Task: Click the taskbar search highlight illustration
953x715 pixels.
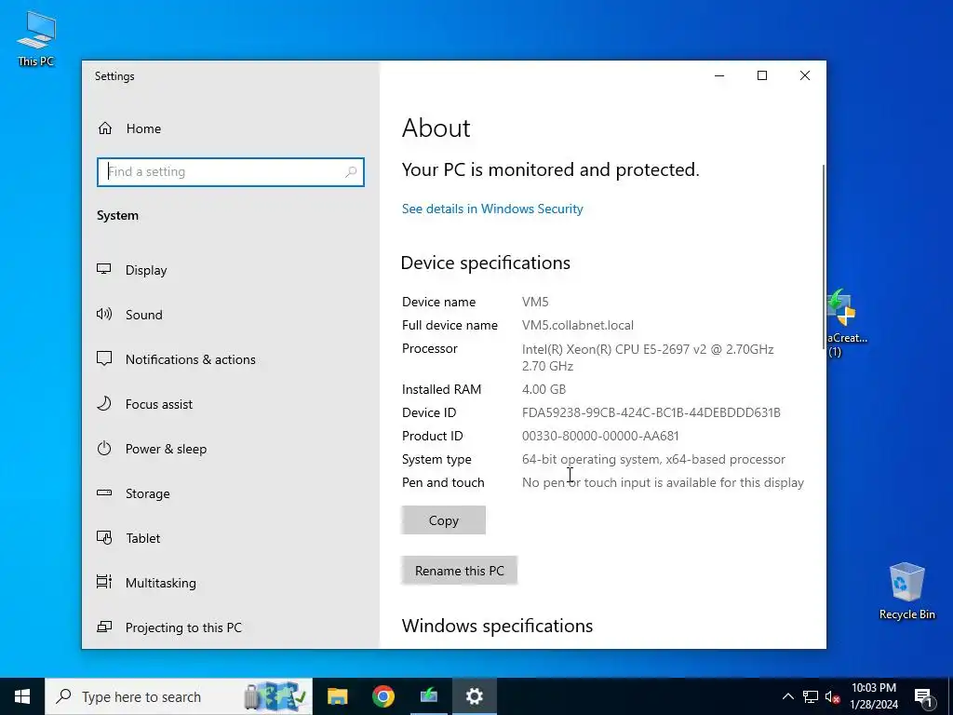Action: [275, 696]
